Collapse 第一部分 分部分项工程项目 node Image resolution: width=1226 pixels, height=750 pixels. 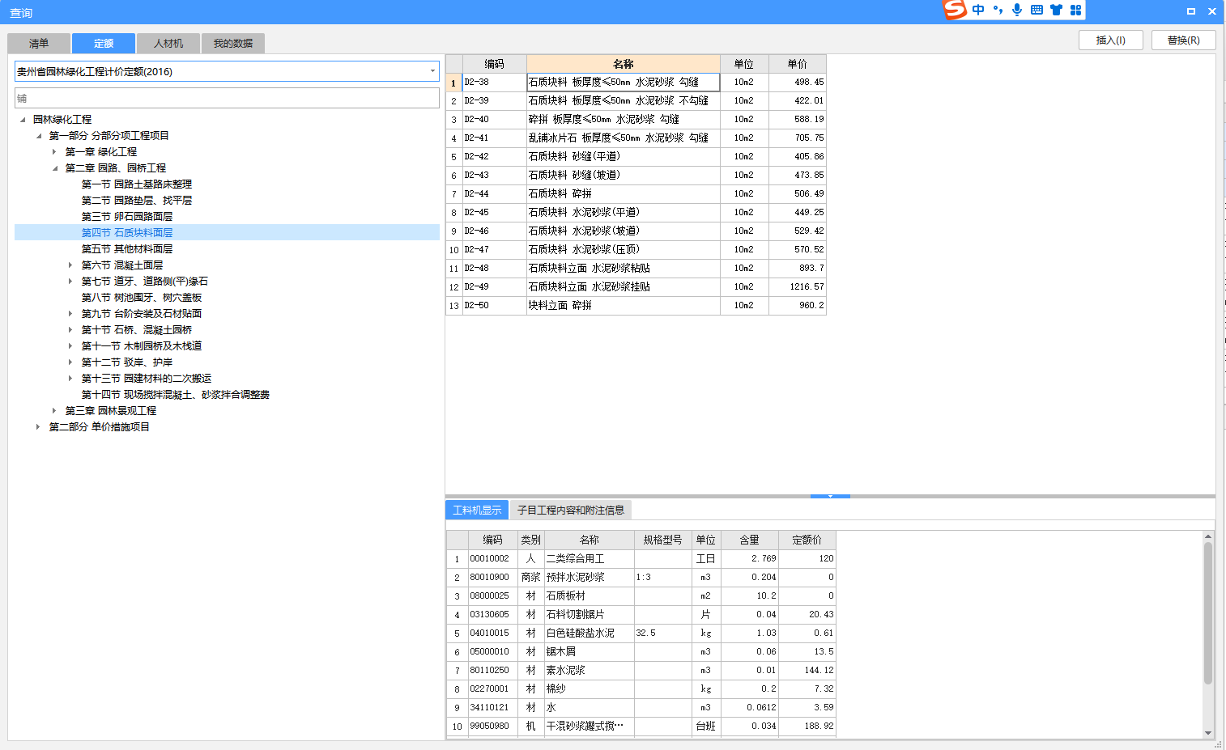click(39, 136)
